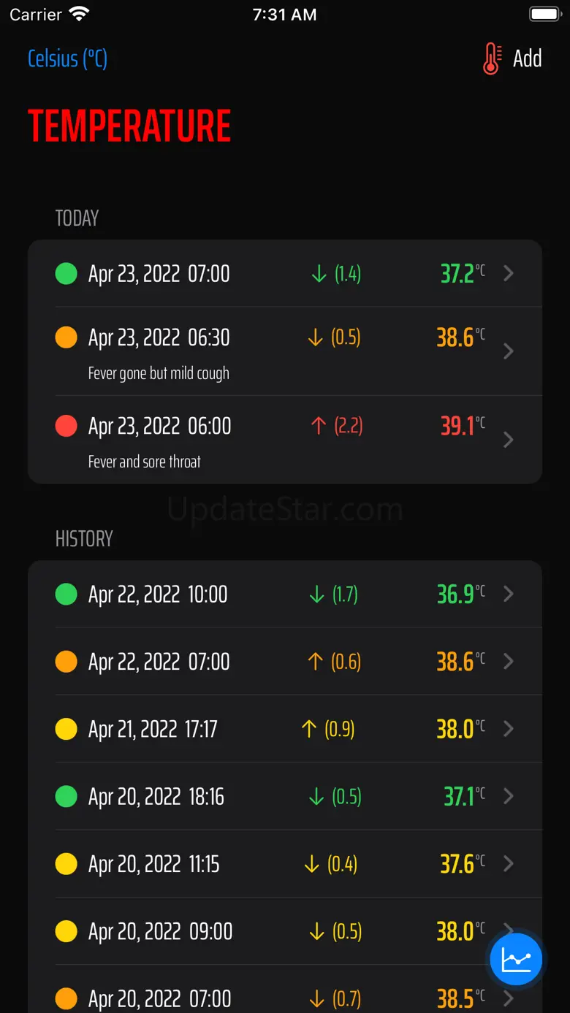Open details chevron for 38.6 at 06:30

click(x=509, y=351)
